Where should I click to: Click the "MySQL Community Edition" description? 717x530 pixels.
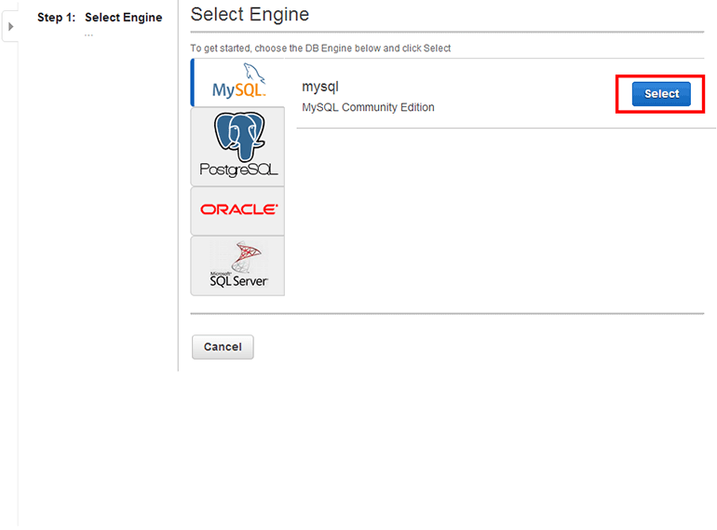(x=368, y=107)
